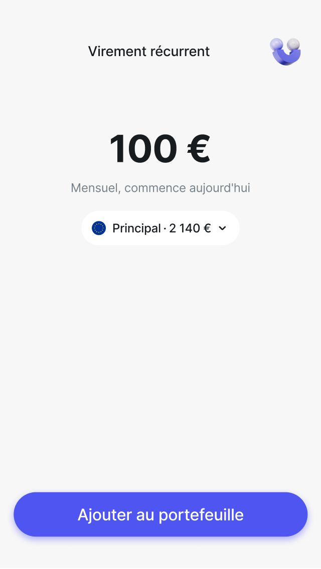Tap Mensuel, commence aujourd'hui to change frequency

pos(160,188)
